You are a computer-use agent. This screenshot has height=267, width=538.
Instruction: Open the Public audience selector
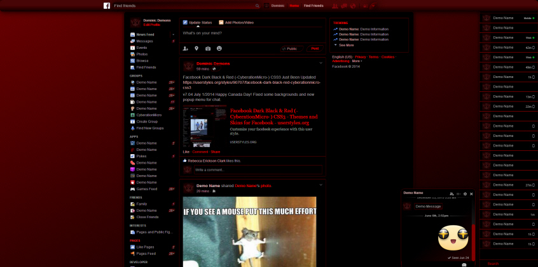(x=292, y=49)
